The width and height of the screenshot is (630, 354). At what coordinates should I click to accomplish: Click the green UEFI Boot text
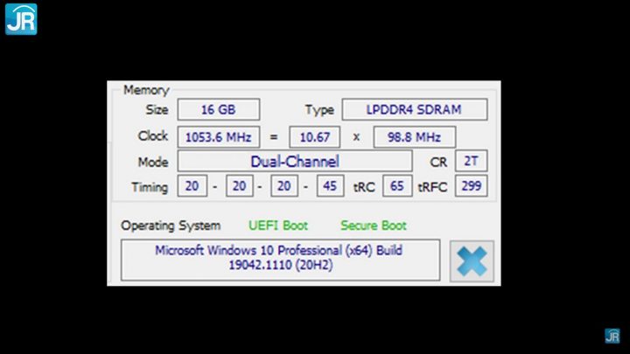tap(278, 226)
